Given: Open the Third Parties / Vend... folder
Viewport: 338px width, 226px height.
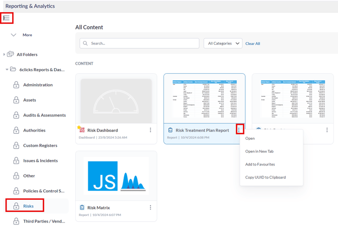Looking at the screenshot, I should (44, 221).
